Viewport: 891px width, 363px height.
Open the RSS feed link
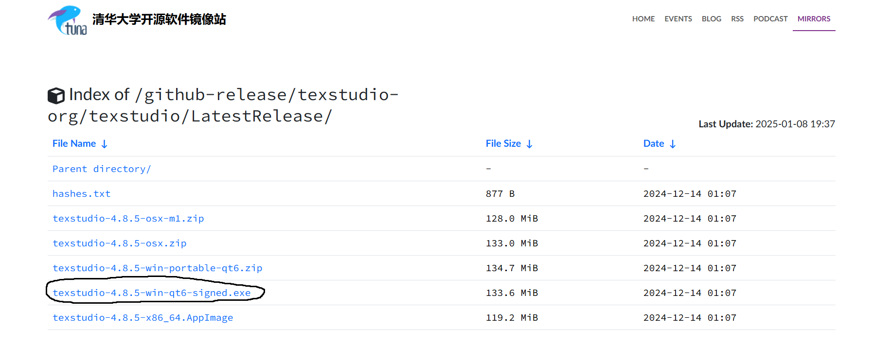point(737,19)
